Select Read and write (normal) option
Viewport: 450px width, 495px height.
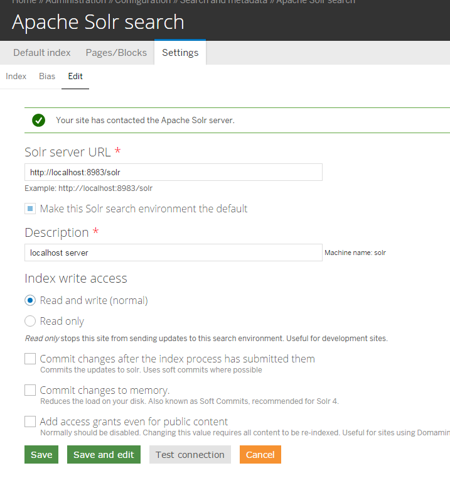tap(30, 300)
